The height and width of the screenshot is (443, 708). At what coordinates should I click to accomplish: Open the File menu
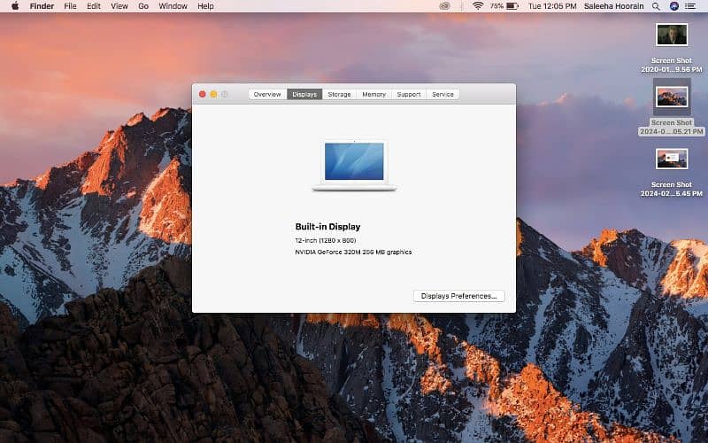[70, 6]
